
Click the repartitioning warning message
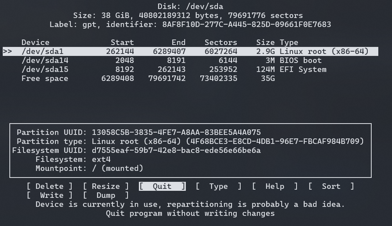(x=189, y=204)
